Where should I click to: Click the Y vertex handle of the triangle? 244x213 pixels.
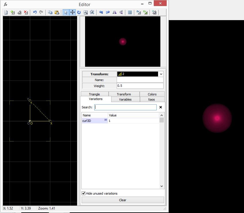[x=30, y=101]
